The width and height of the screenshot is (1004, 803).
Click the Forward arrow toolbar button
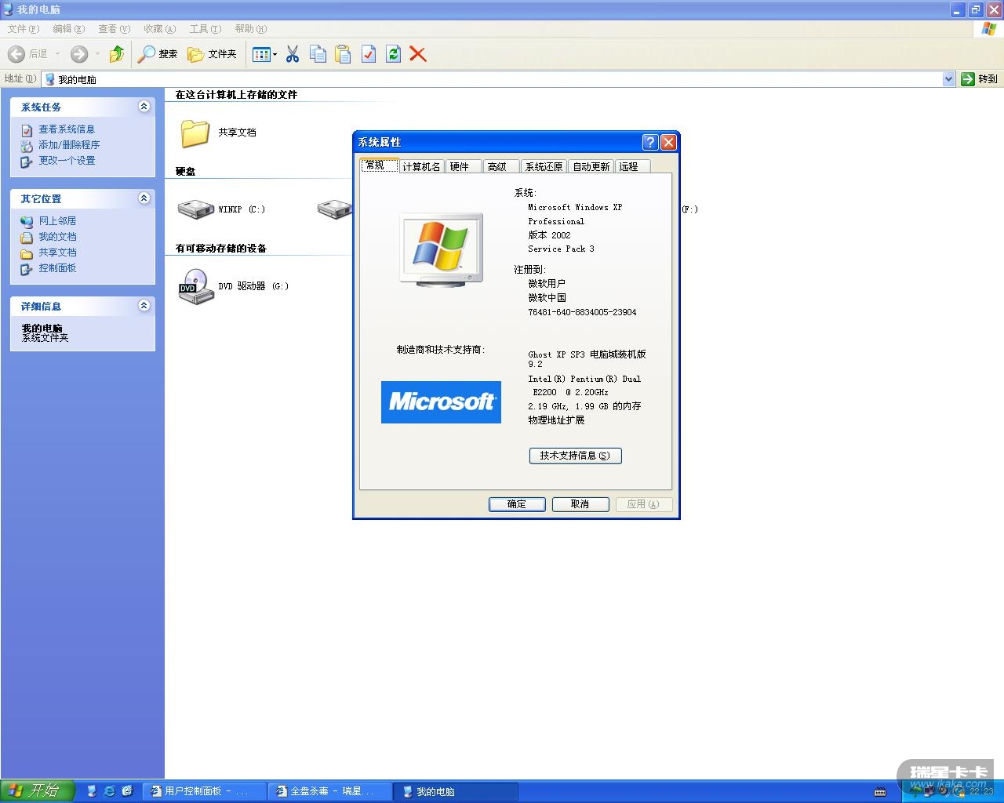pos(79,54)
